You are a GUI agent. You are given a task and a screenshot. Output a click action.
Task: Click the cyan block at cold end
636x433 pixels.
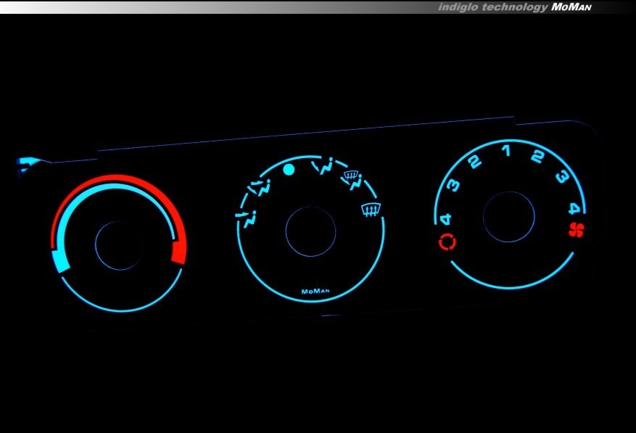pyautogui.click(x=60, y=260)
